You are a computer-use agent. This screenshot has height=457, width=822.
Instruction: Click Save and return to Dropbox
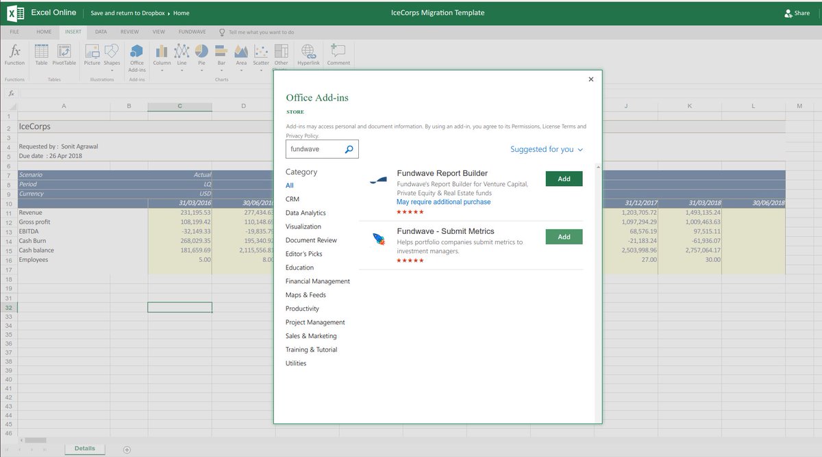pyautogui.click(x=128, y=13)
